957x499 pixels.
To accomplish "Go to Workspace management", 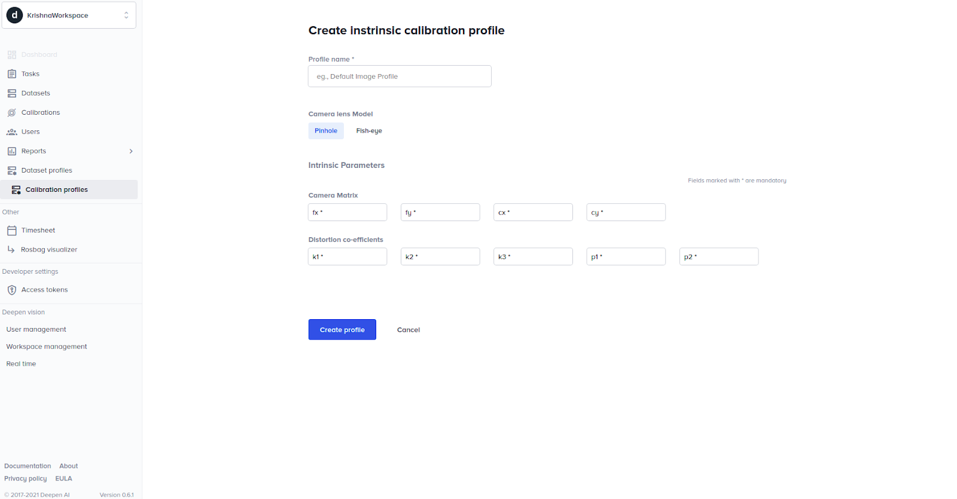I will pyautogui.click(x=47, y=347).
